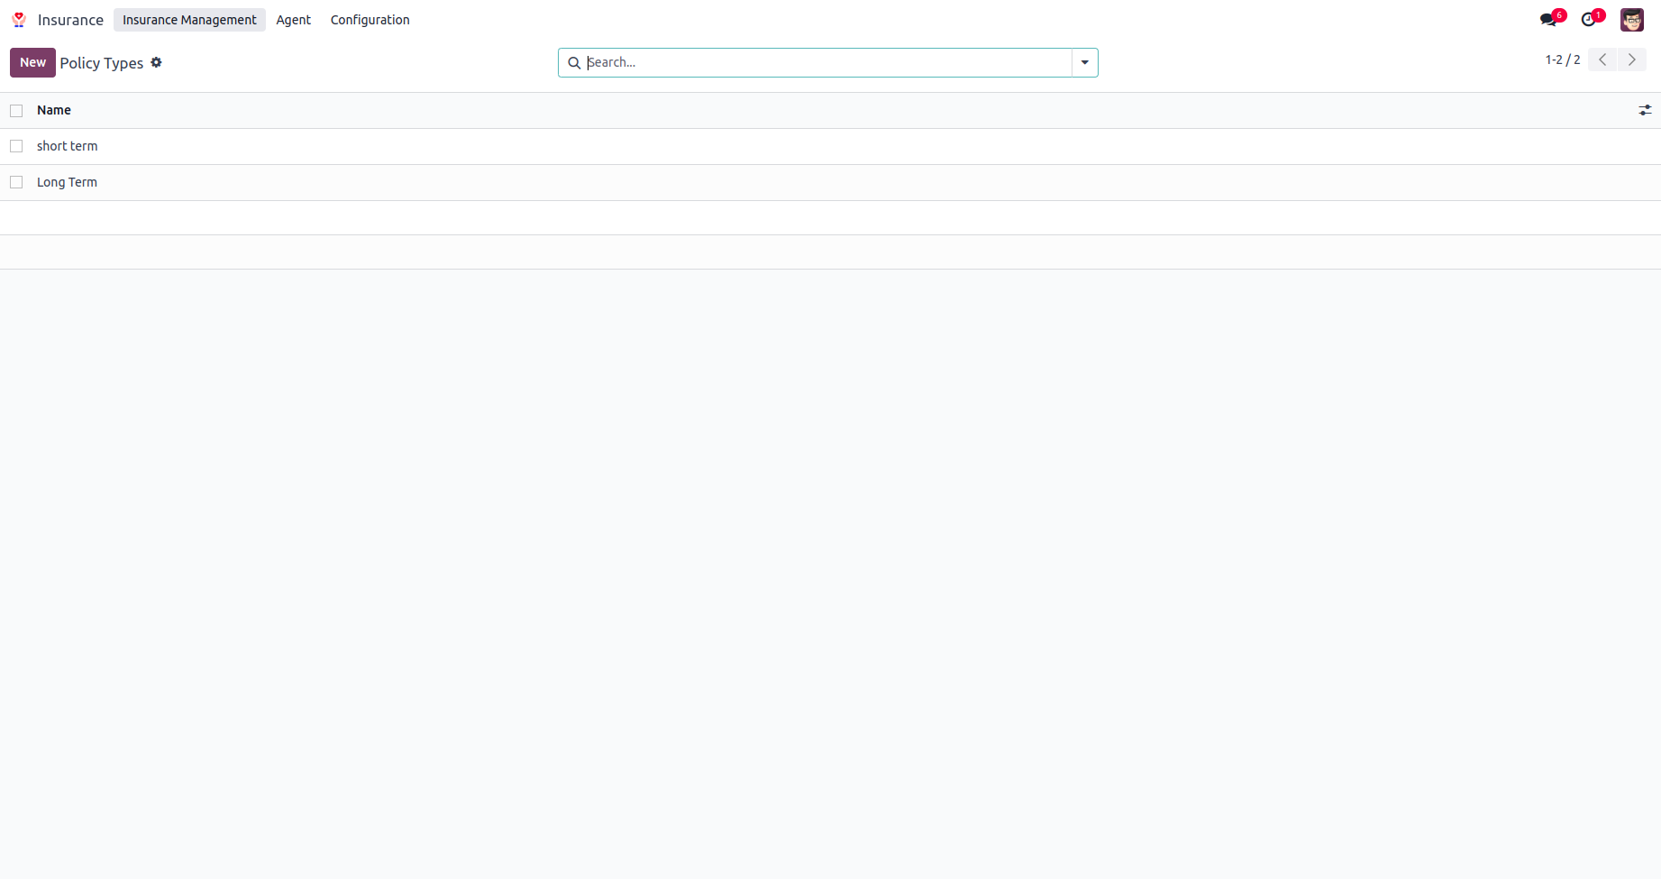The width and height of the screenshot is (1661, 879).
Task: Select all records checkbox in header
Action: tap(16, 111)
